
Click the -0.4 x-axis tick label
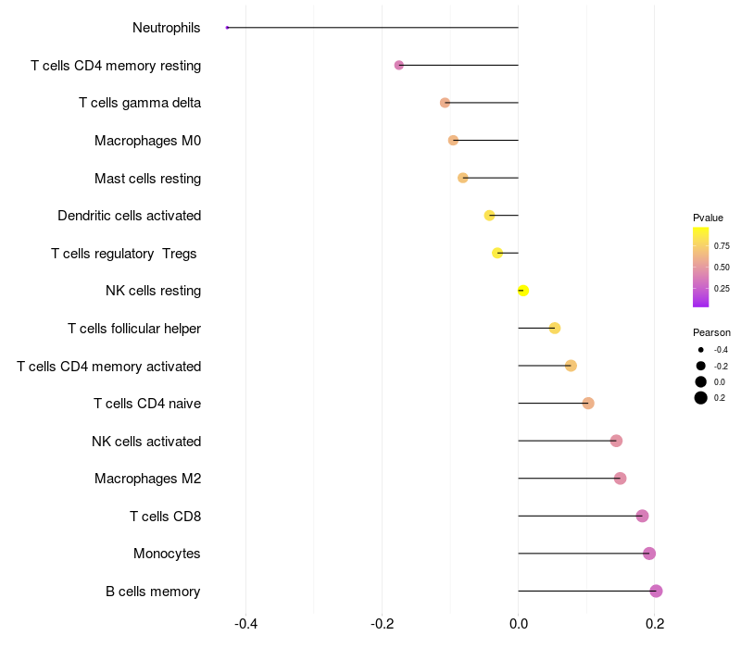245,624
